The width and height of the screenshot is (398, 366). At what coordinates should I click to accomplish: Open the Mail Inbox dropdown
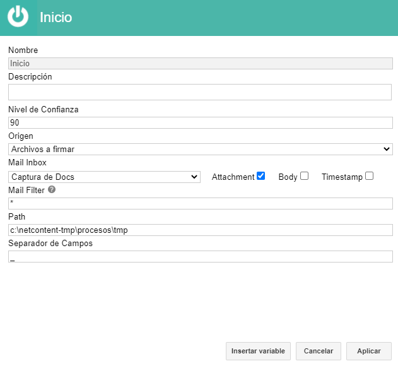pyautogui.click(x=104, y=177)
